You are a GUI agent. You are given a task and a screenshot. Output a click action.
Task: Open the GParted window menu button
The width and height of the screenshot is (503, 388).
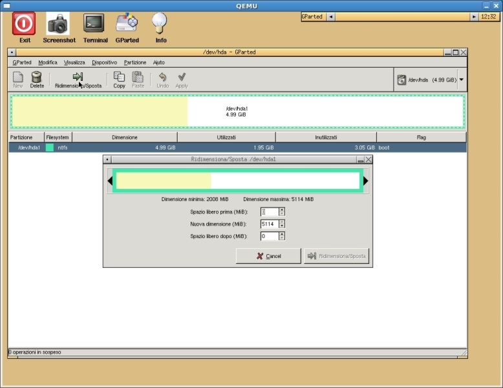[x=12, y=52]
